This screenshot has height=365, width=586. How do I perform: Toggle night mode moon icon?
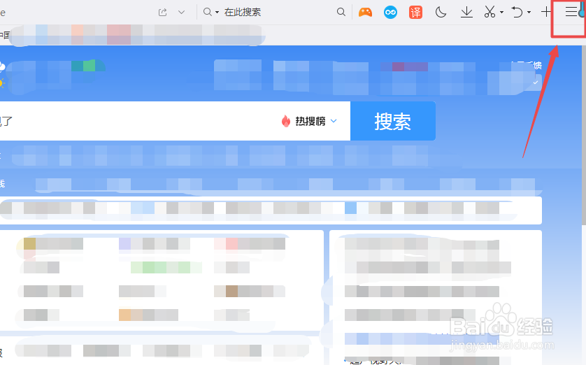click(x=441, y=13)
